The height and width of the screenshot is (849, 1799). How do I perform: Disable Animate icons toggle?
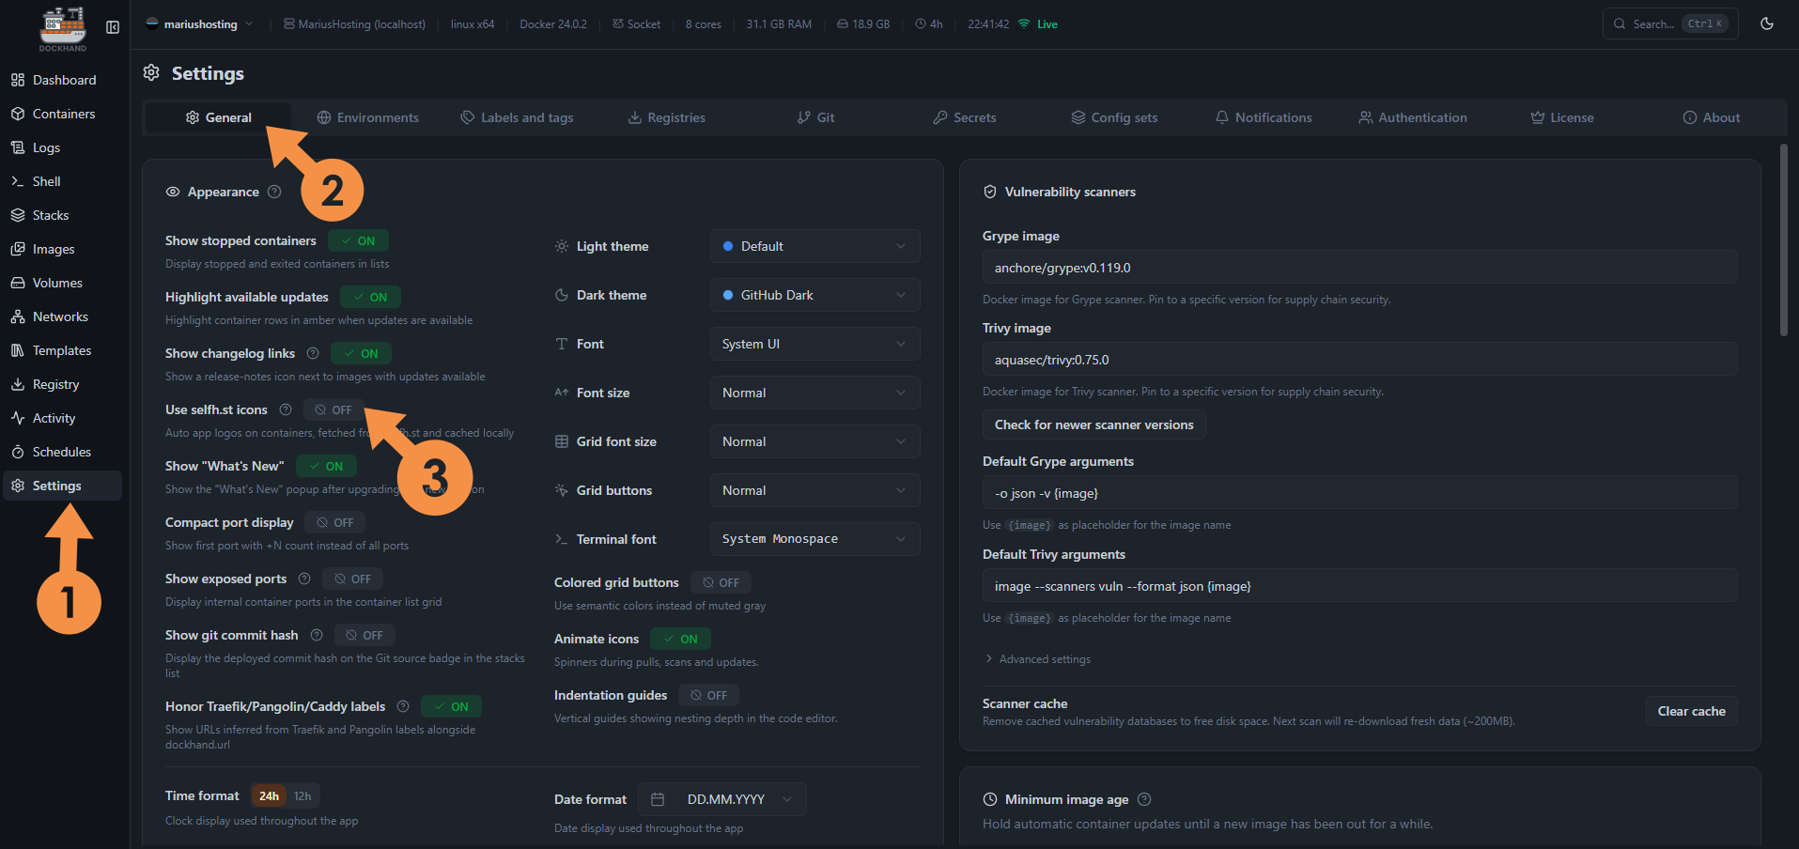tap(680, 639)
